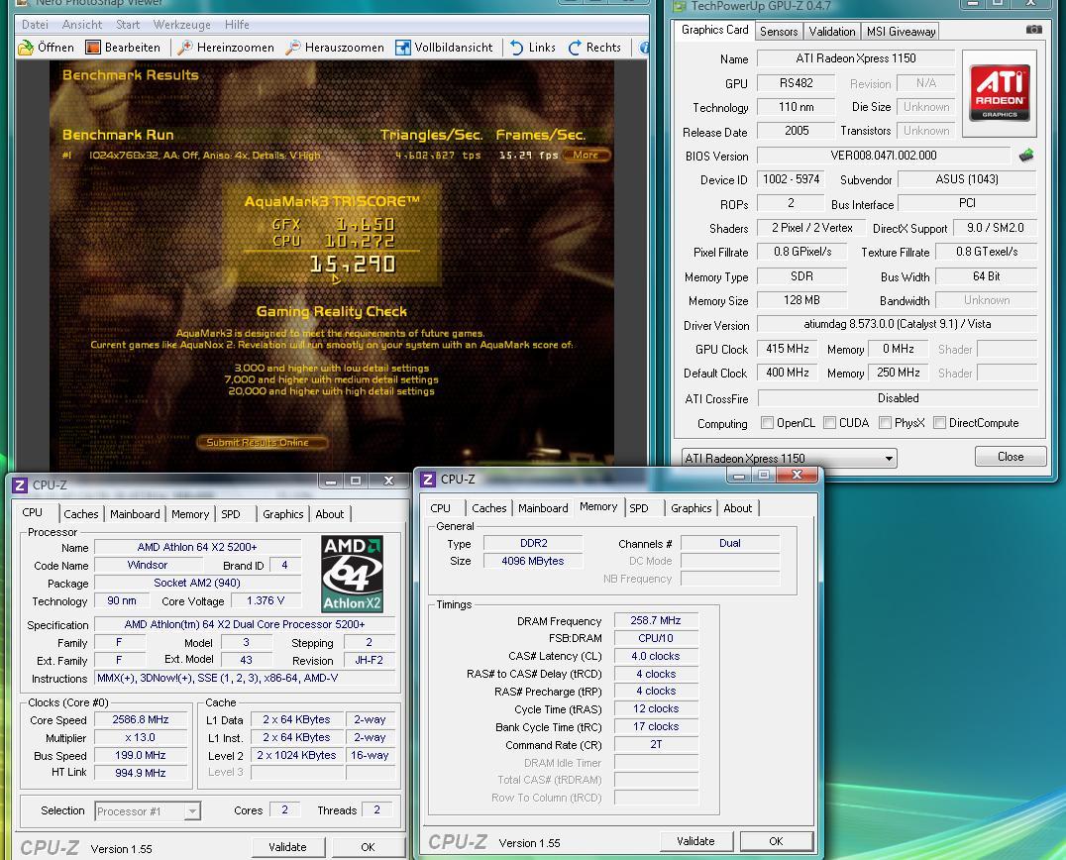Click the CPU-Z title icon of Memory window
Screen dimensions: 1066x860
(428, 480)
